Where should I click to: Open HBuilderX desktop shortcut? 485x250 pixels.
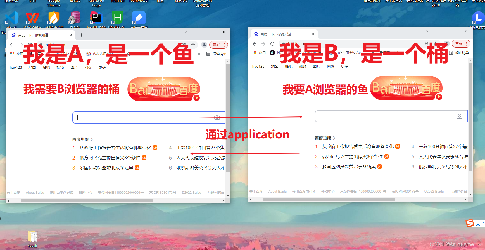(117, 18)
